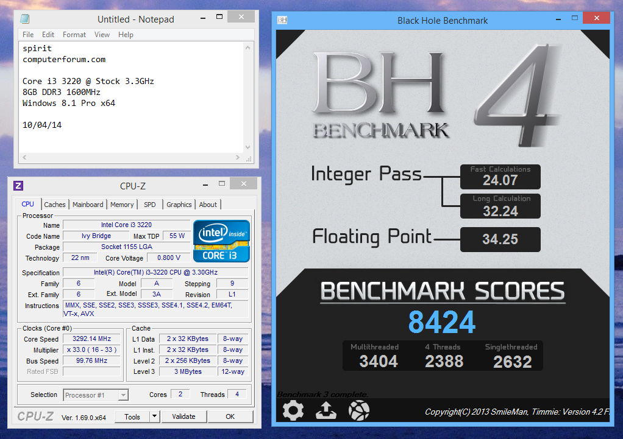Click the '8GB DDR3 1600MHz' line in Notepad
Screen dimensions: 623x439
coord(62,92)
